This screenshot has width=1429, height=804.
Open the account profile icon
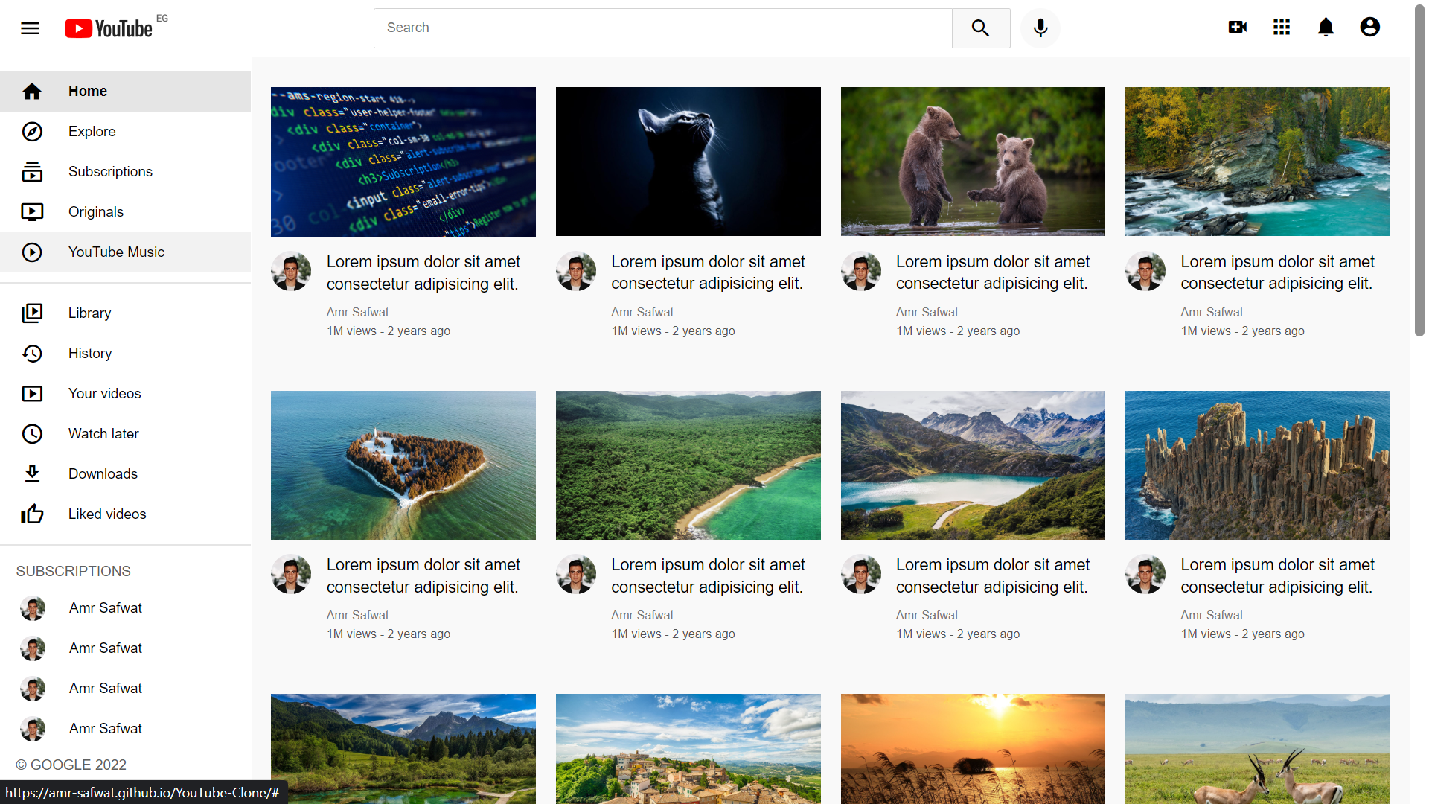(1370, 28)
